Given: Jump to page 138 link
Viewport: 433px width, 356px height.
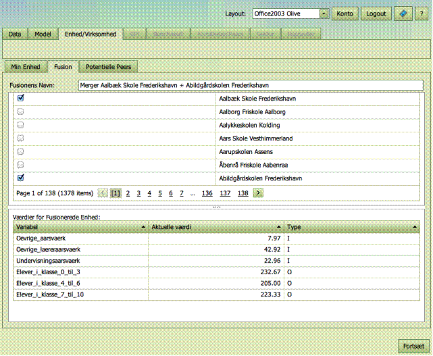Looking at the screenshot, I should pyautogui.click(x=243, y=193).
